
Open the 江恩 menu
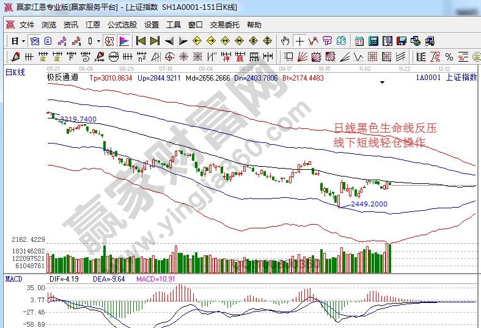click(x=93, y=25)
